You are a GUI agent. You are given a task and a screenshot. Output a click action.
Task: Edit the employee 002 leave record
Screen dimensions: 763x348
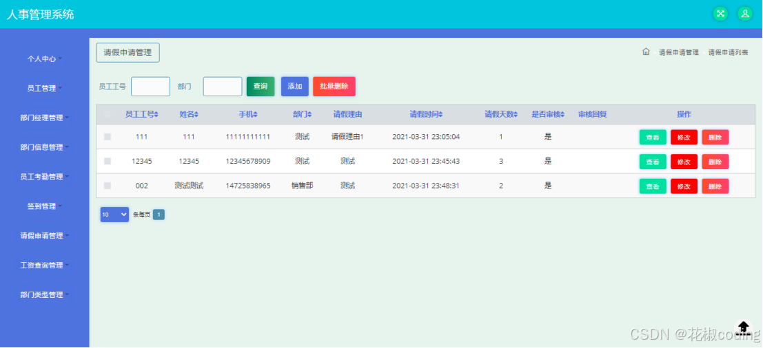(684, 186)
